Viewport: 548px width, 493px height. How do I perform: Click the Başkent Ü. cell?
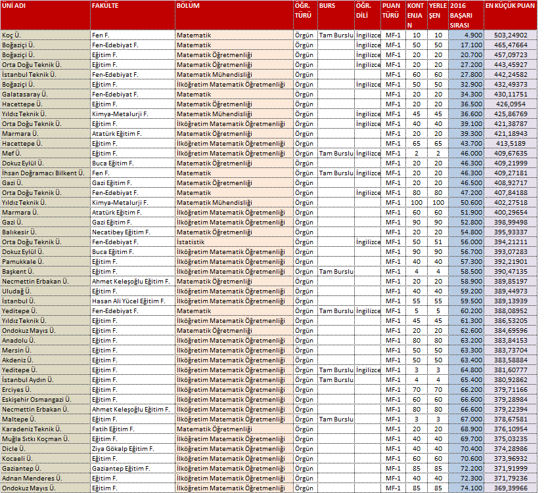coord(45,271)
